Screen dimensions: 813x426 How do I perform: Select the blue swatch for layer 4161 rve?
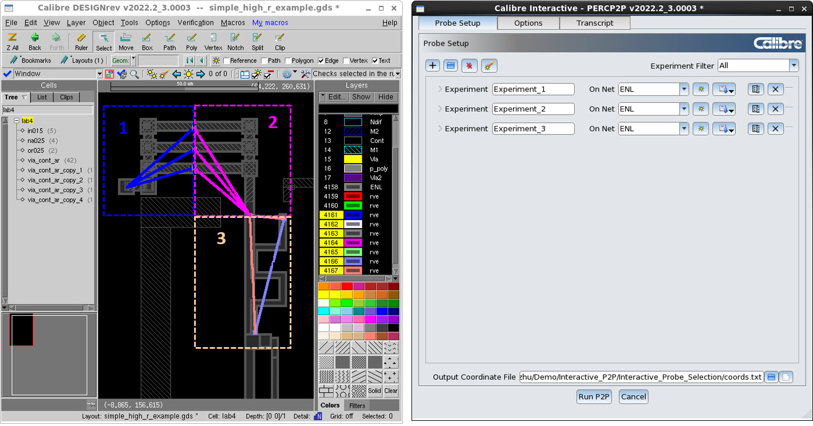[x=353, y=215]
